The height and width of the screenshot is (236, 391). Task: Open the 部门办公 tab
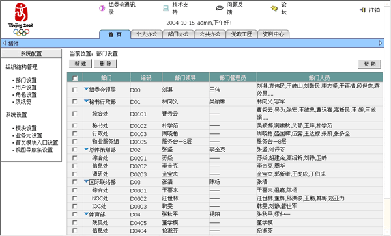(178, 34)
